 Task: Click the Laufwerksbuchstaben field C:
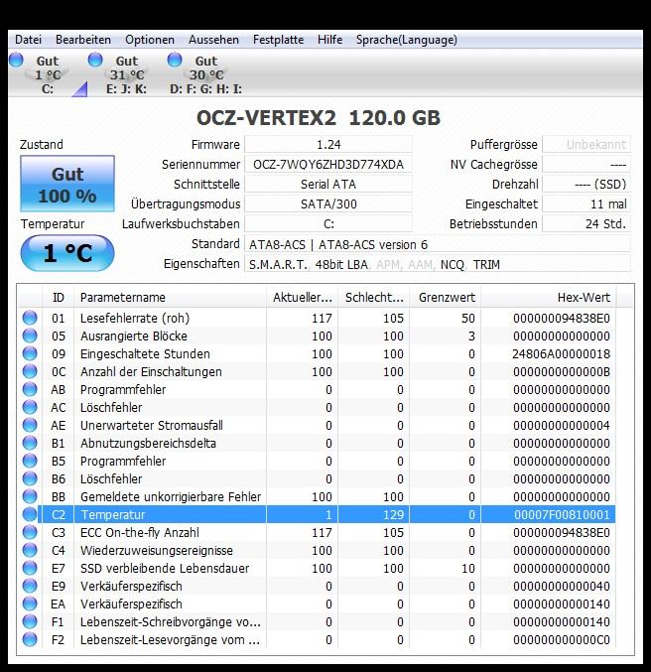point(328,223)
